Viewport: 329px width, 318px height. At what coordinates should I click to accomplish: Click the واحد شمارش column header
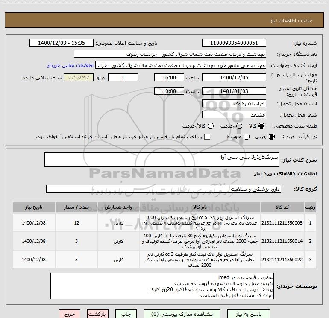[x=118, y=207]
